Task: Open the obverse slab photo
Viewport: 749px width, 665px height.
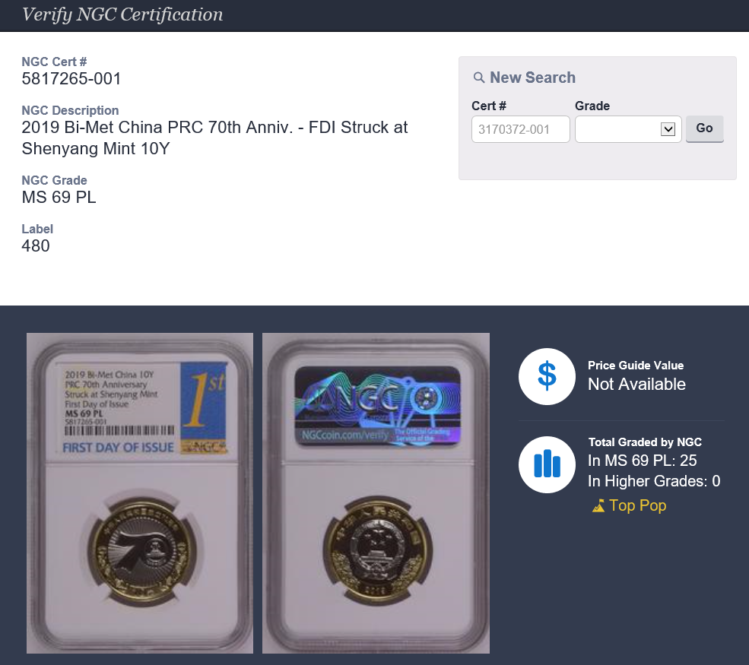Action: (x=140, y=493)
